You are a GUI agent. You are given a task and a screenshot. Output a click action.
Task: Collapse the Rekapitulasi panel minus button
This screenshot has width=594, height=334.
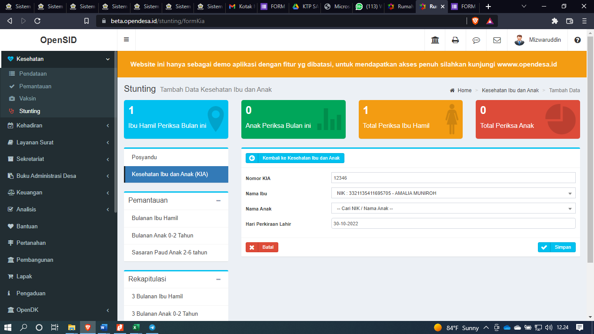(218, 279)
